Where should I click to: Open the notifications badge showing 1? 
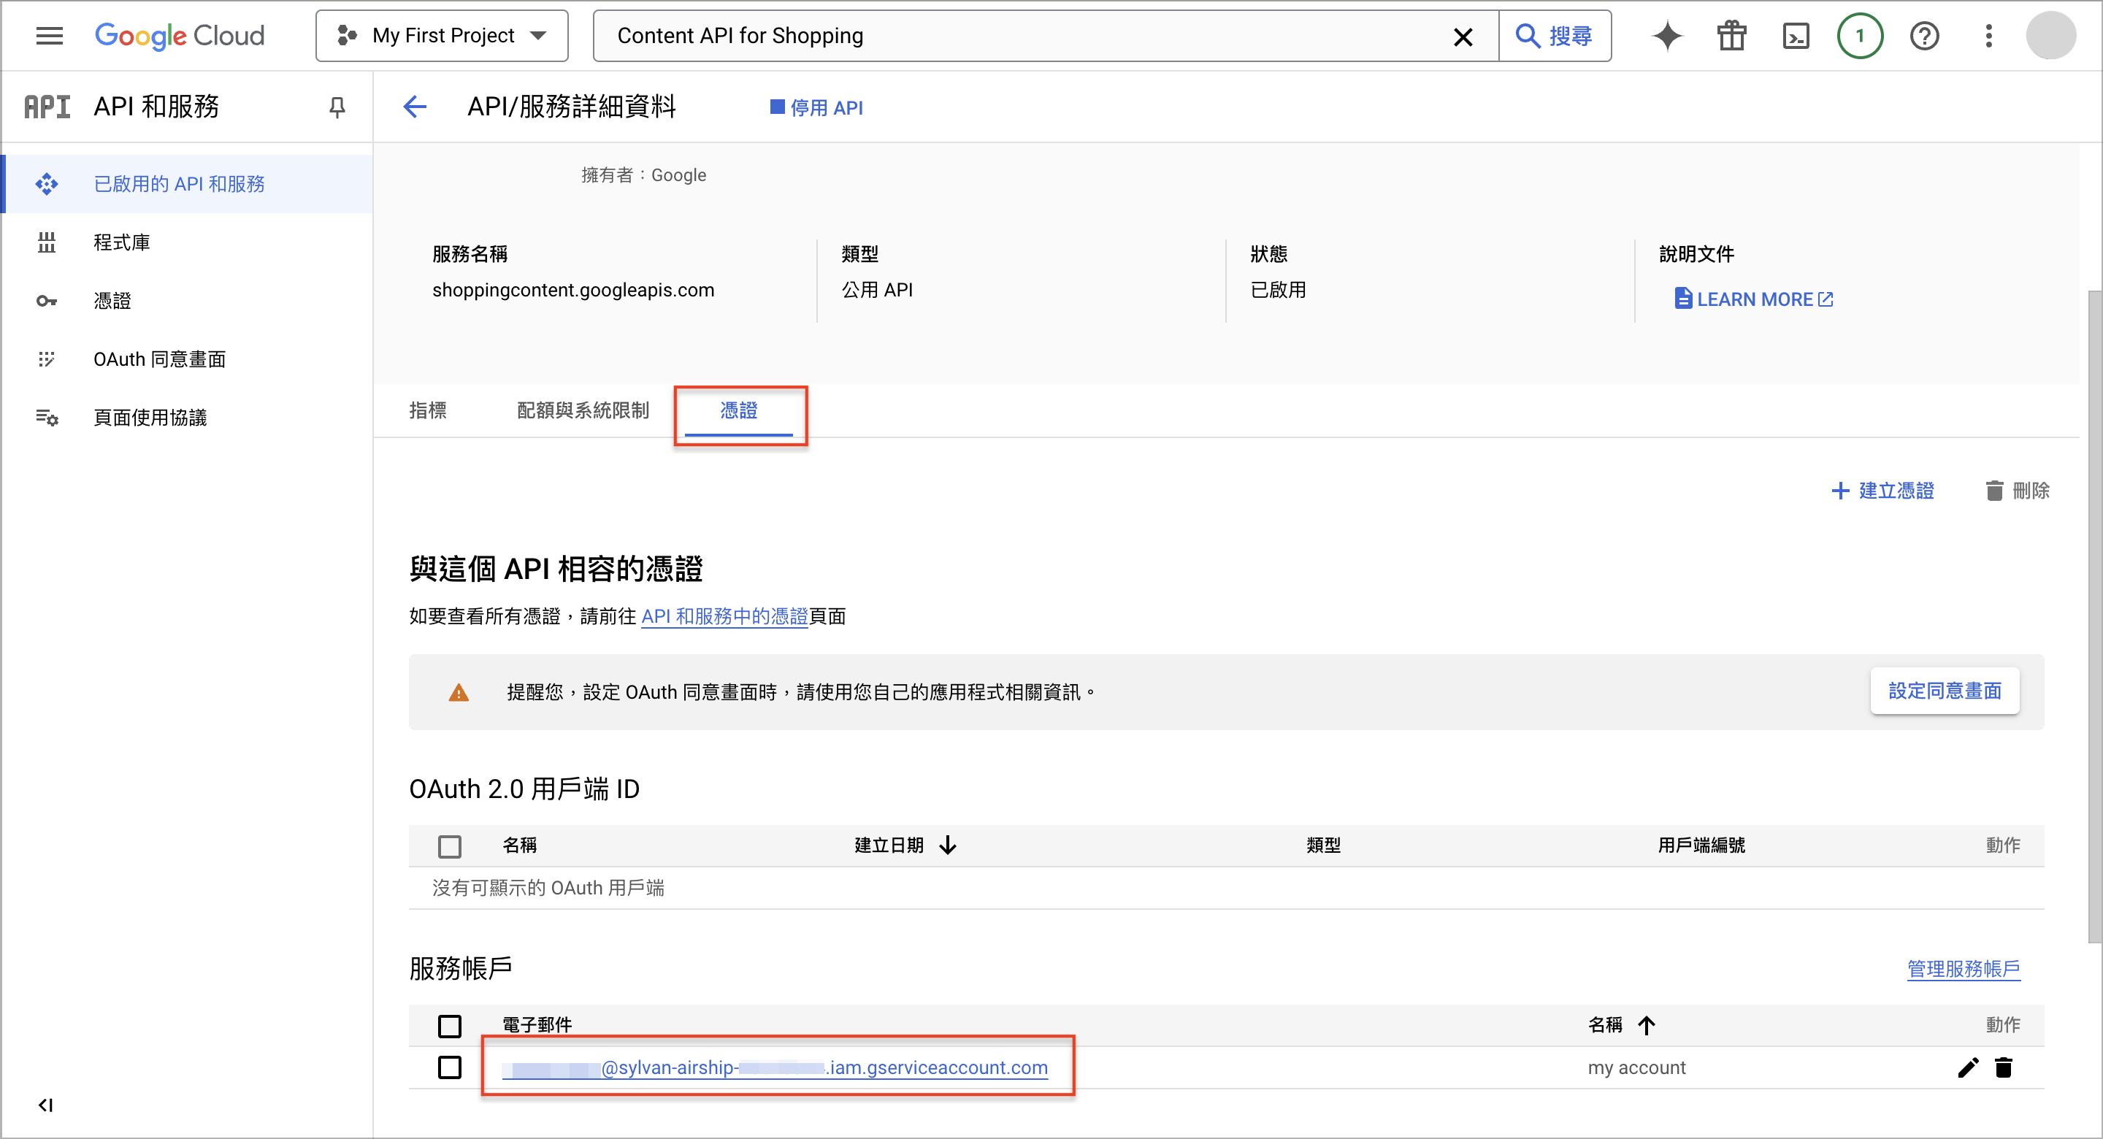pos(1860,36)
